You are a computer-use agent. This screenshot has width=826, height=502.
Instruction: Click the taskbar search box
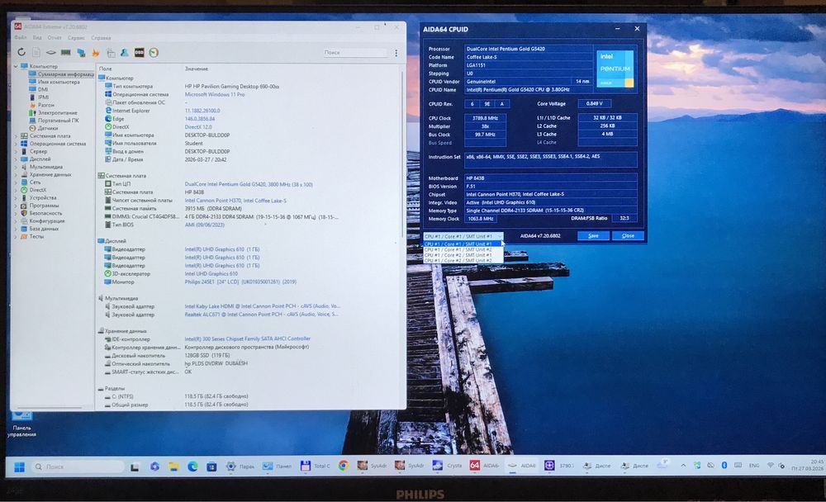coord(78,466)
